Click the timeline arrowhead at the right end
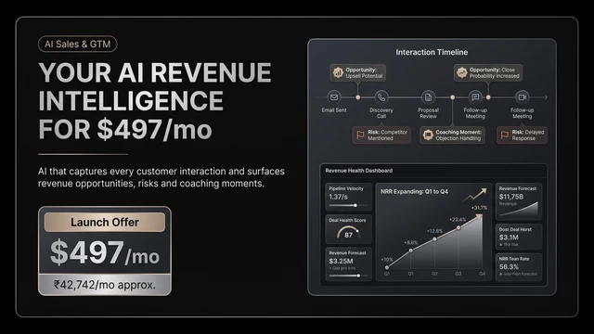The image size is (594, 334). [546, 97]
